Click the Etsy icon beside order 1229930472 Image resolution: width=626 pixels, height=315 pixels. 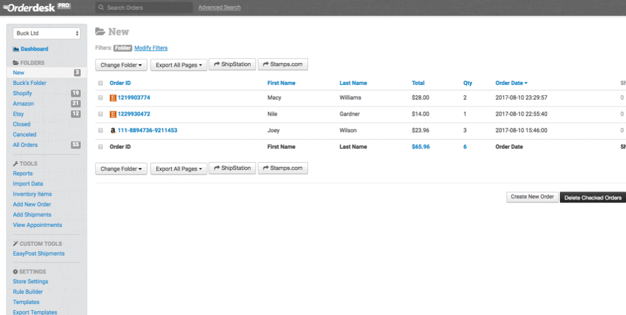(x=112, y=114)
